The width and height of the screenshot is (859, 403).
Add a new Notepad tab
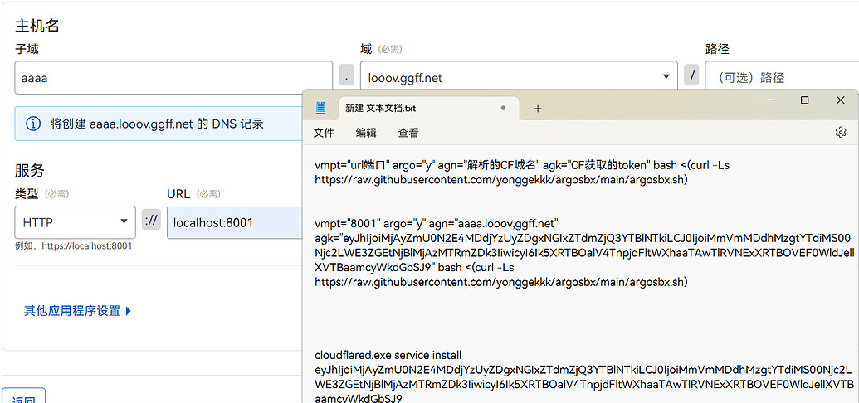(x=537, y=108)
